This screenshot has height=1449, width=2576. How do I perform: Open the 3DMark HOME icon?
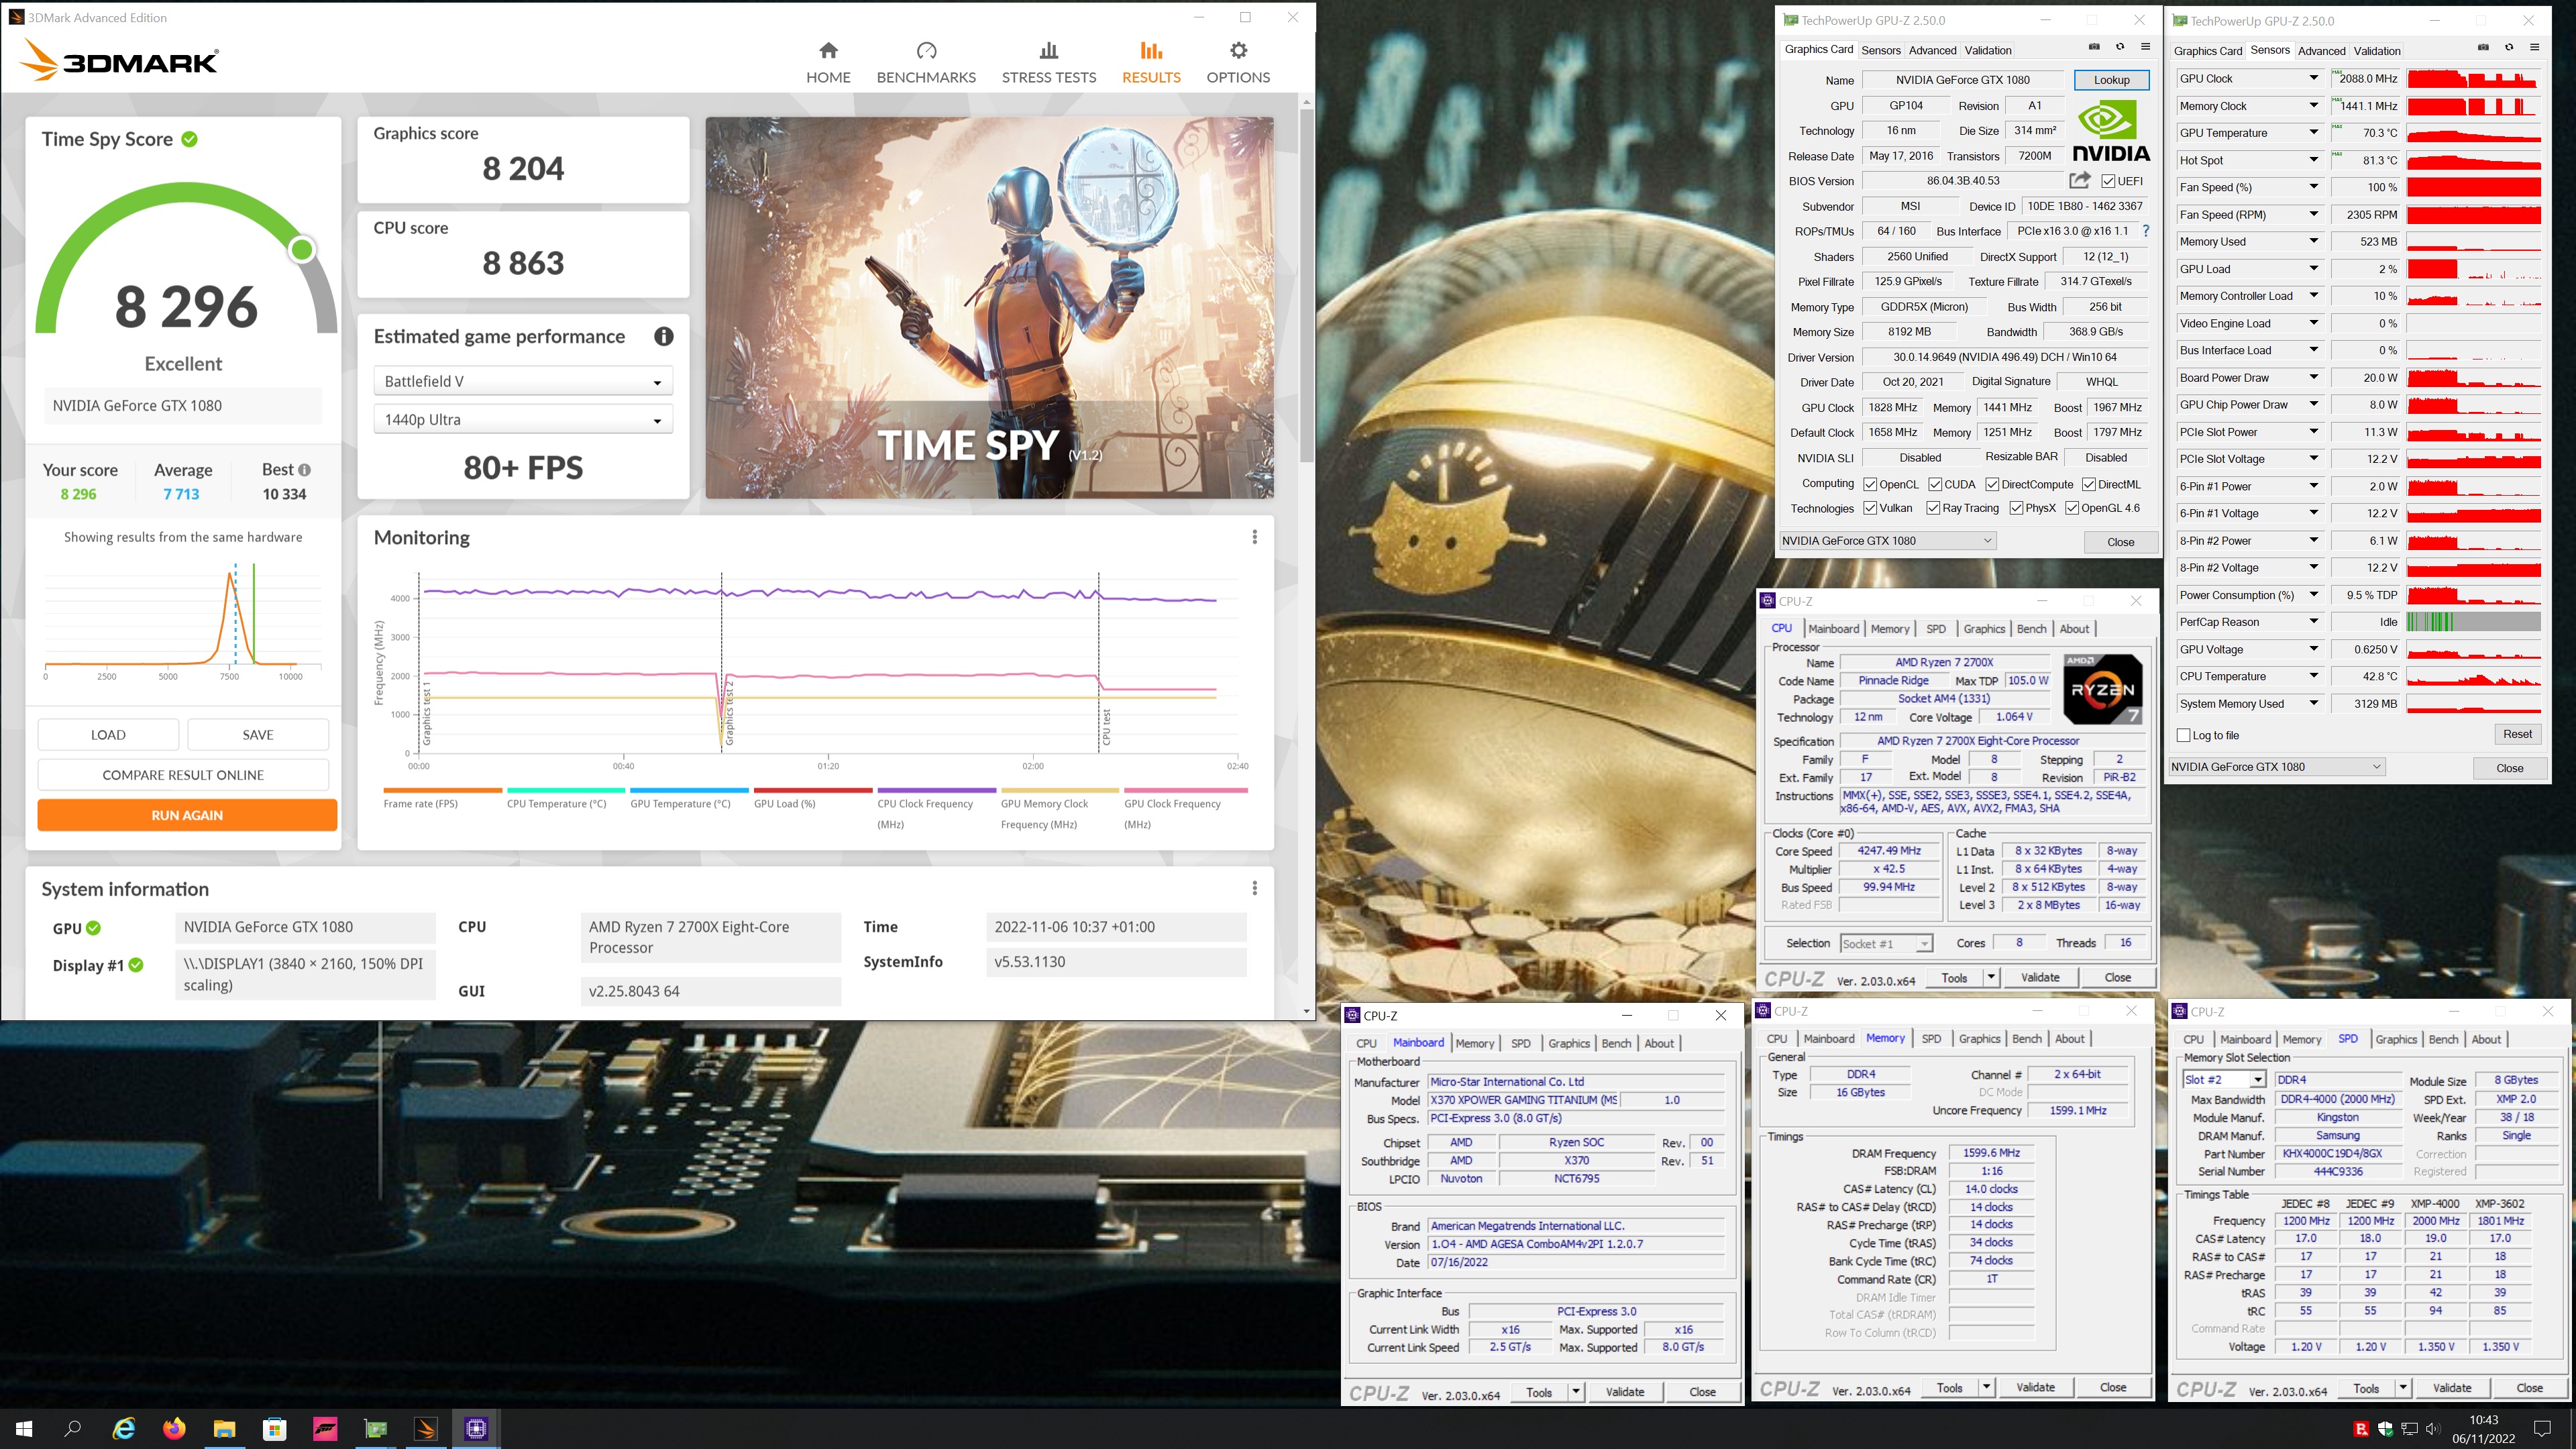pyautogui.click(x=828, y=50)
